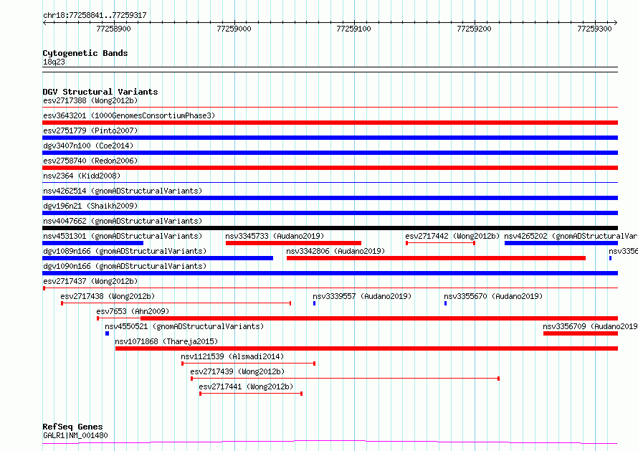
Task: Click ruler position 77259000
Action: click(x=234, y=29)
